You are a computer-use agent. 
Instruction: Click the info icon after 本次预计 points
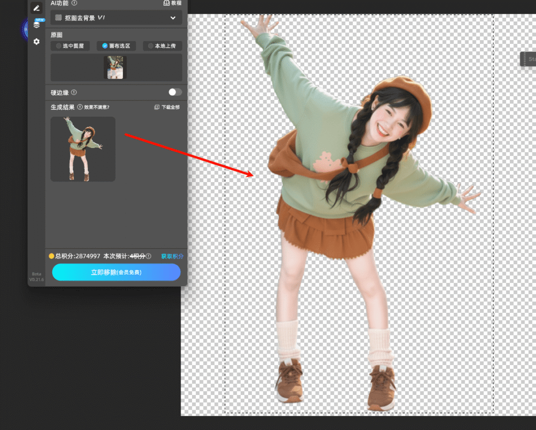(149, 256)
